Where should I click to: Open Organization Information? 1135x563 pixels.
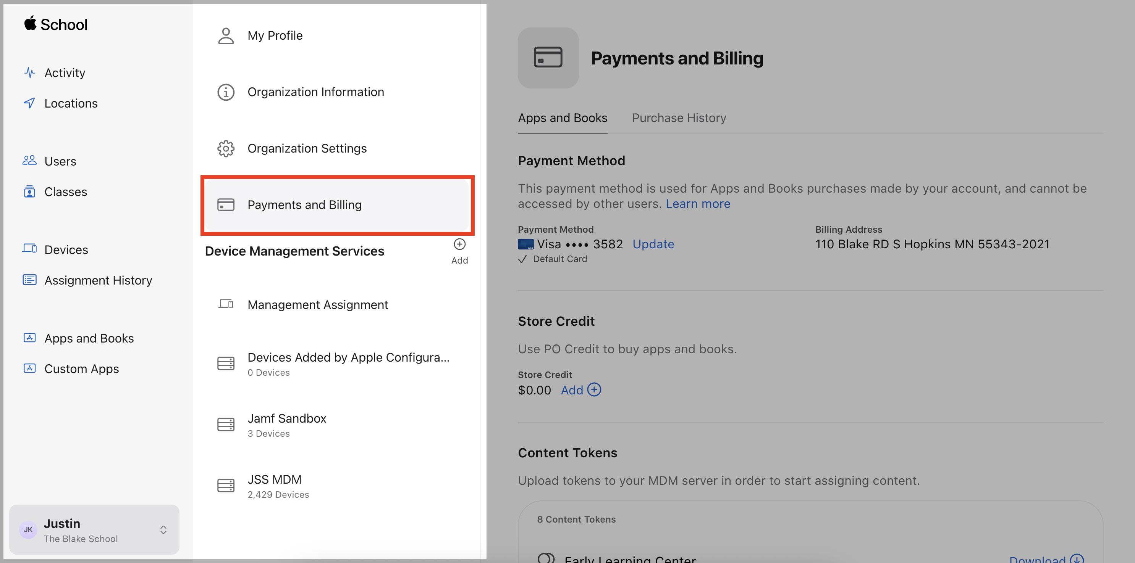pos(338,92)
